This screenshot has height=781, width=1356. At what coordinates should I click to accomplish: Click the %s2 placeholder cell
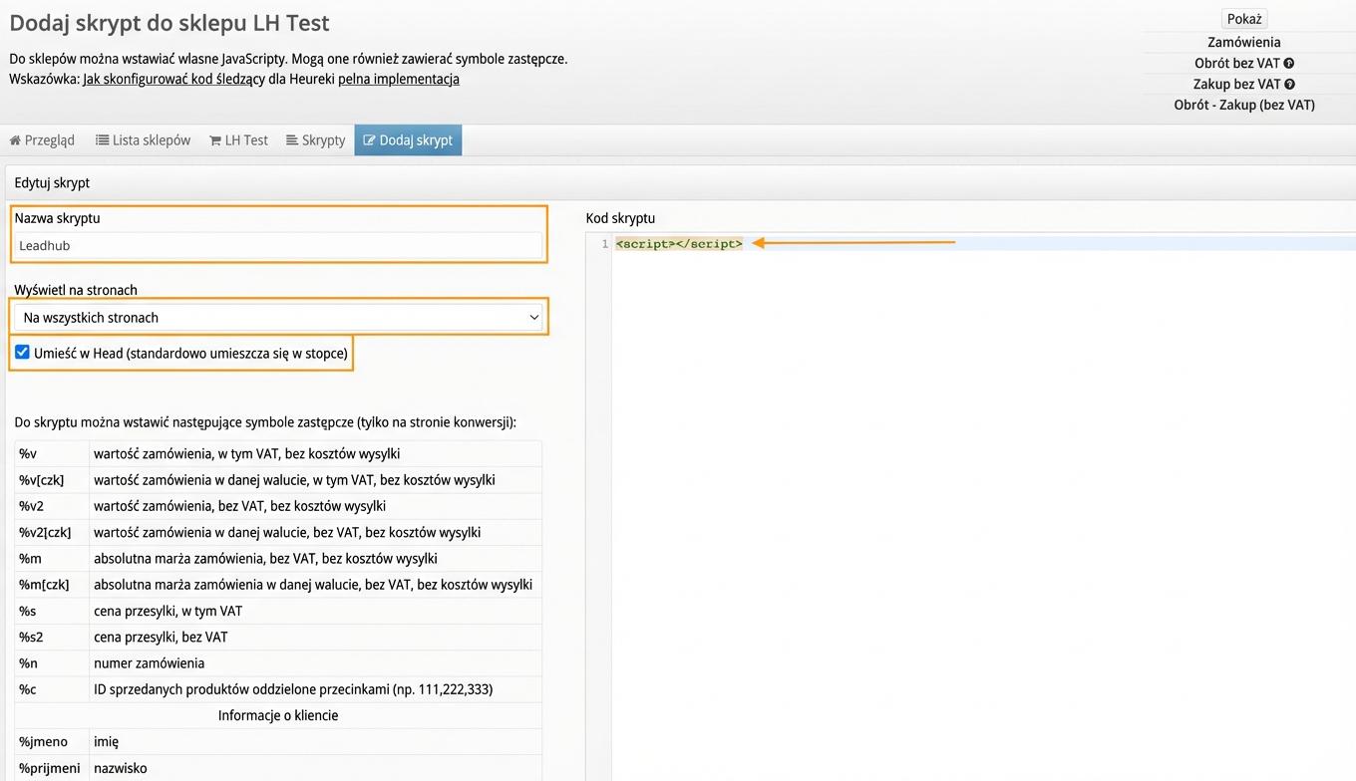pyautogui.click(x=52, y=637)
